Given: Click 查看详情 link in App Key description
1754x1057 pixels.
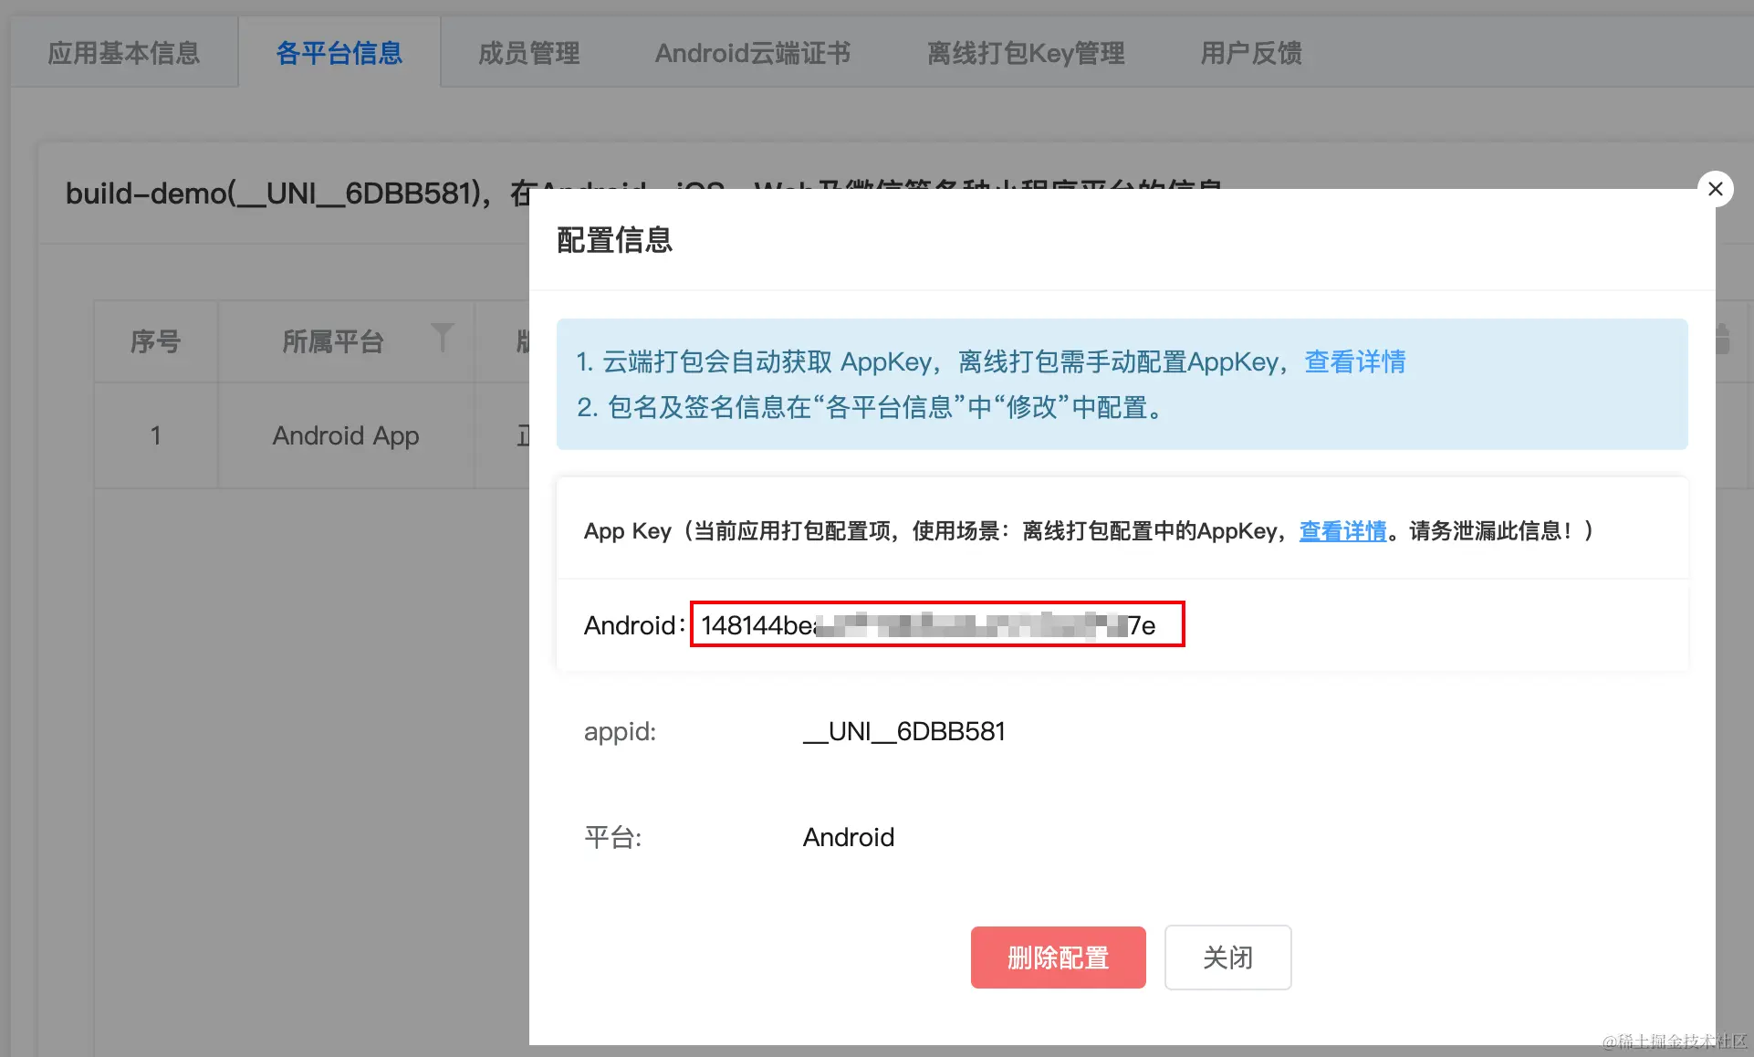Looking at the screenshot, I should tap(1342, 531).
